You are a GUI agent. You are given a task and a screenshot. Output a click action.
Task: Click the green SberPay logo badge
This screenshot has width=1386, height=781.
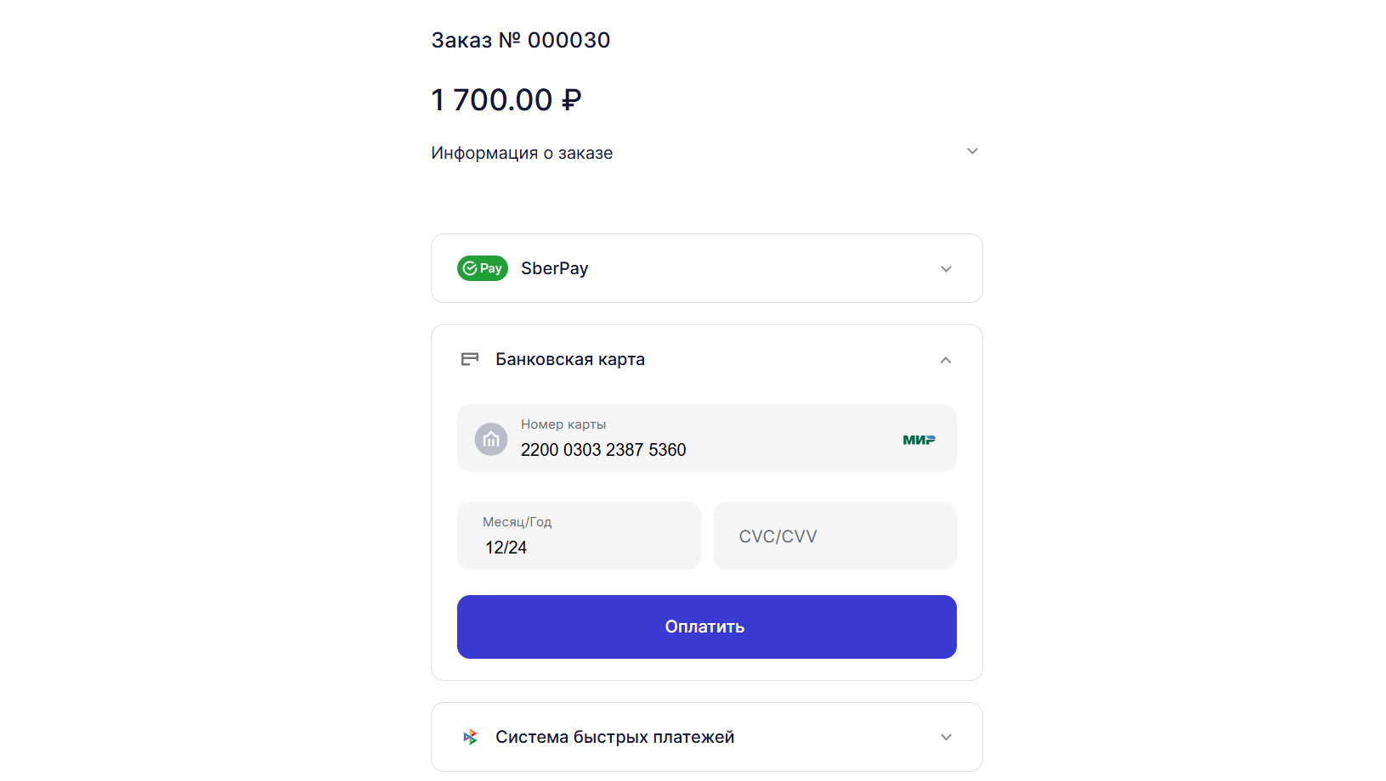(x=482, y=268)
